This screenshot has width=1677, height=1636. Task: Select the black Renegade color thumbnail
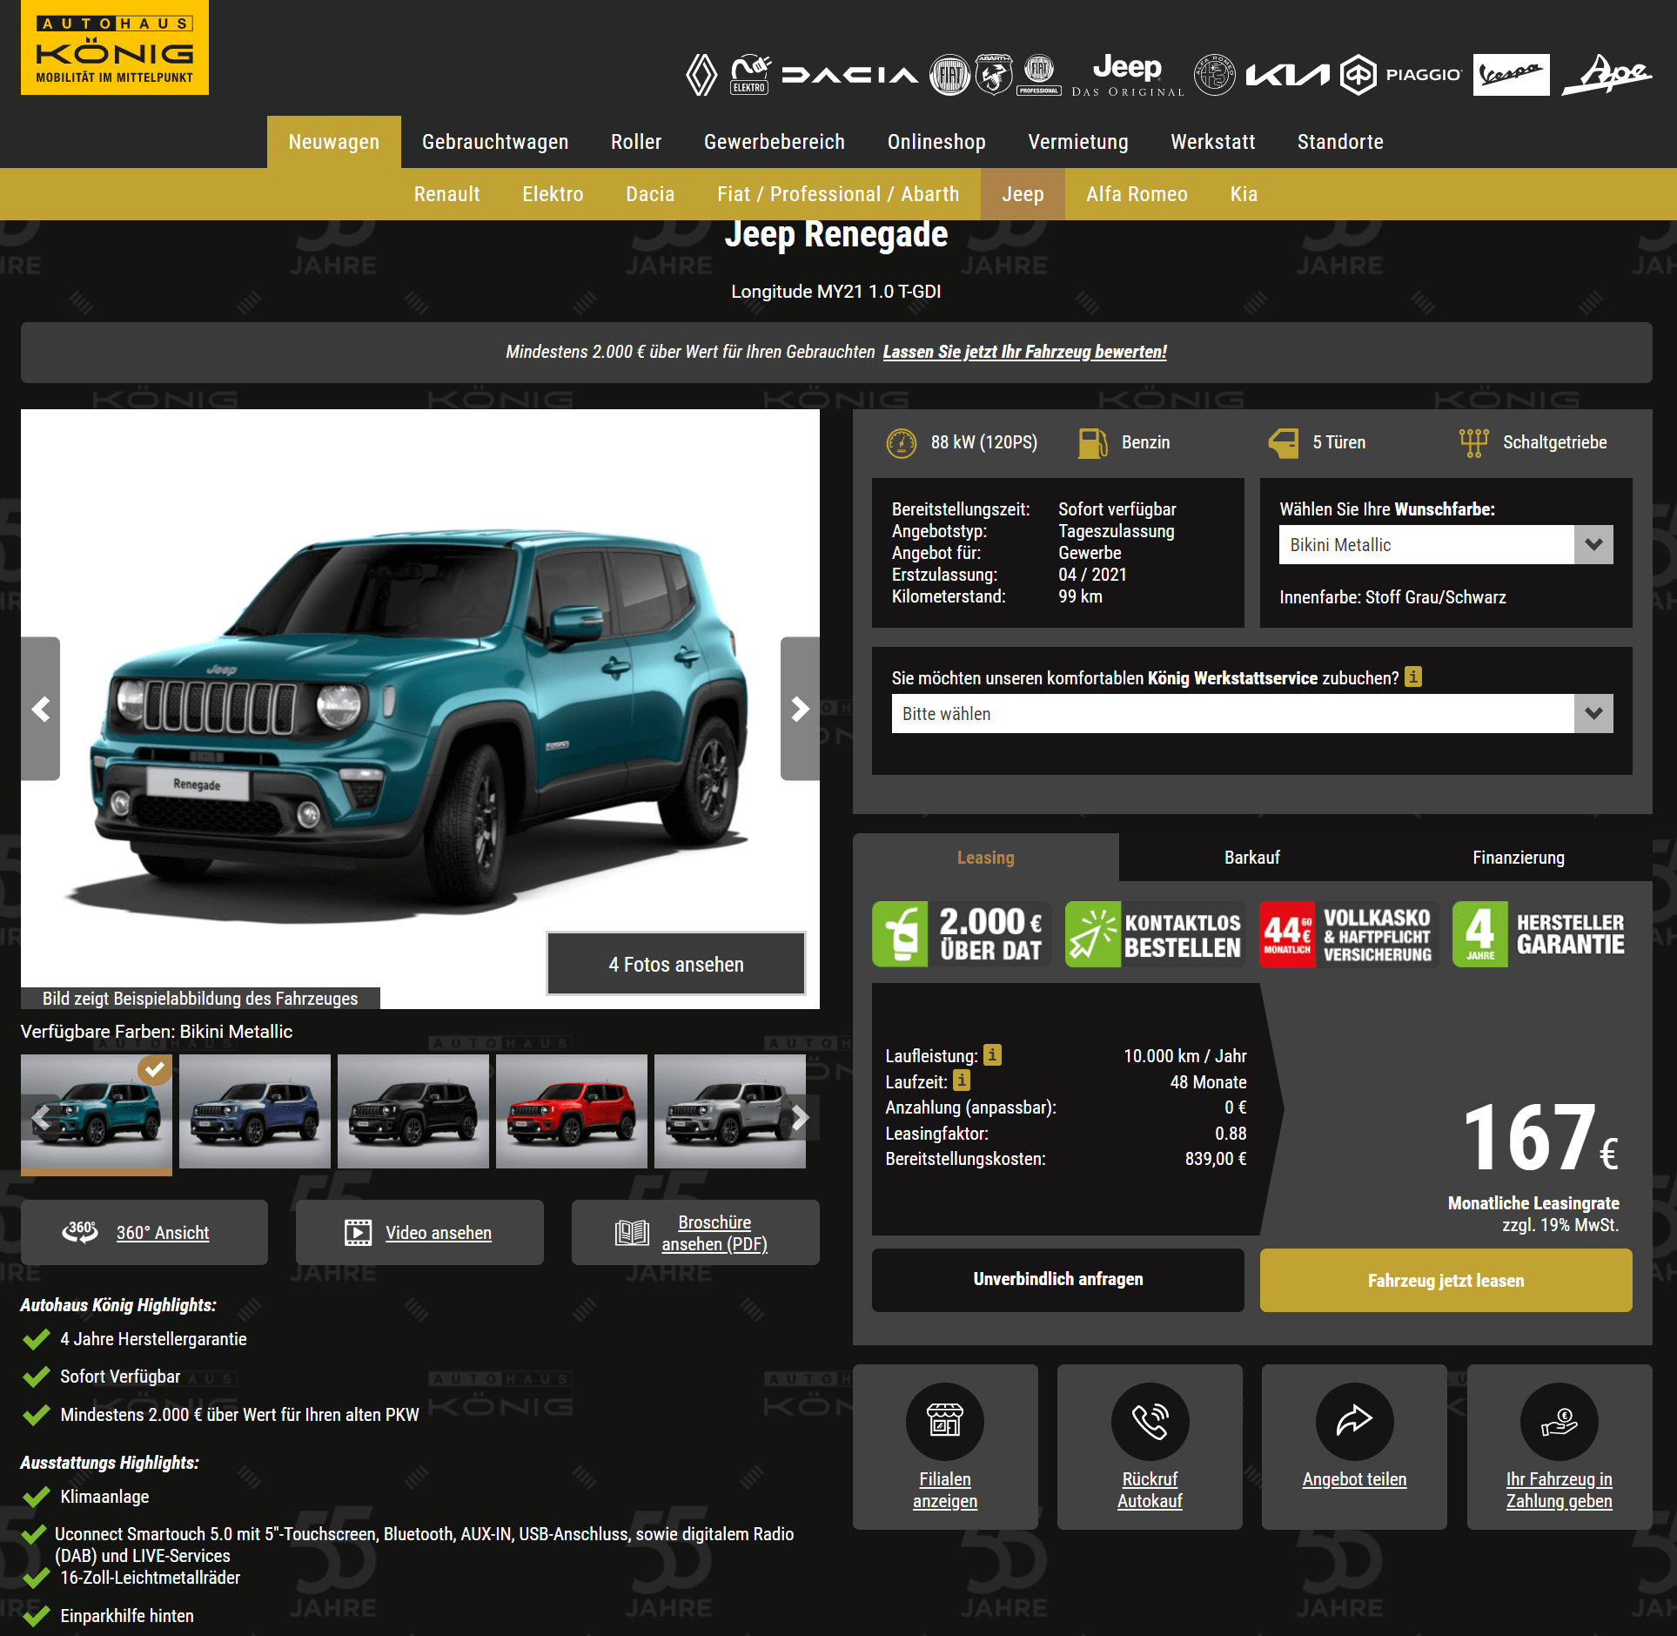click(x=413, y=1112)
